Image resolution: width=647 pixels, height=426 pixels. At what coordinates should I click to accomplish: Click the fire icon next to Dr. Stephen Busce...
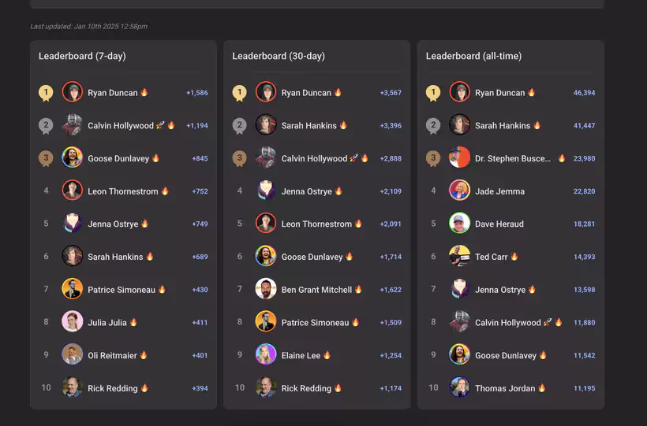click(562, 157)
